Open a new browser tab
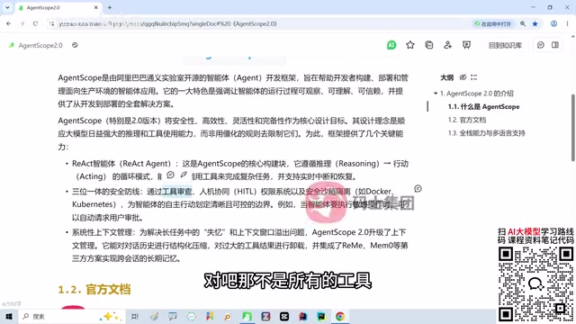The height and width of the screenshot is (324, 576). pos(110,7)
